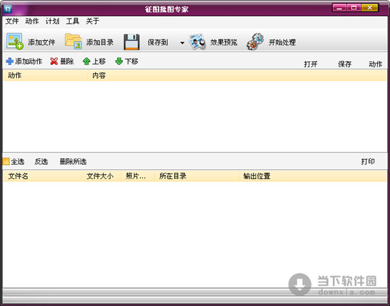Click the 打开 open button in action bar

[x=311, y=64]
